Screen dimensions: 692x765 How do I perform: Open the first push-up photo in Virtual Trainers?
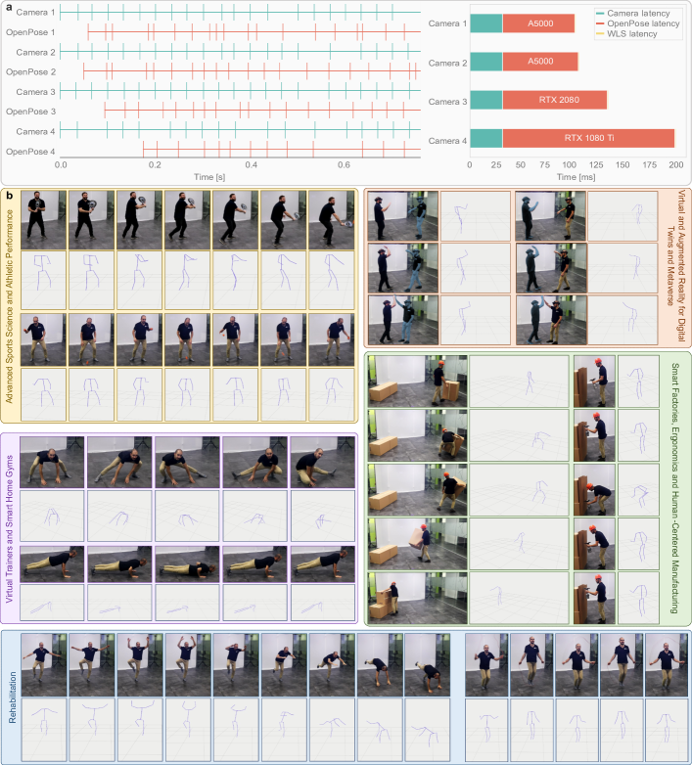point(52,564)
